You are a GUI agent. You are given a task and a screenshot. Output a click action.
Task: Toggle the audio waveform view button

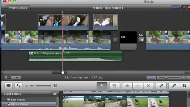pos(151,78)
